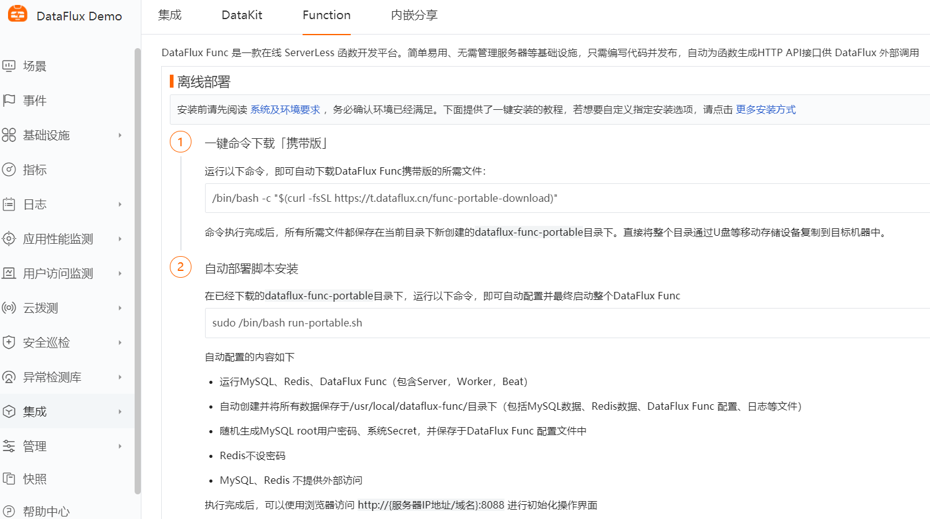930x519 pixels.
Task: Click the 随机生成MySQL root用户密码 bullet
Action: (x=403, y=431)
